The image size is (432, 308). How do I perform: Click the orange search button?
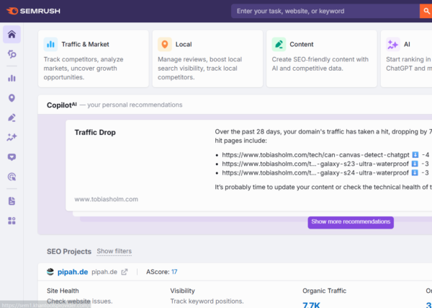click(426, 11)
